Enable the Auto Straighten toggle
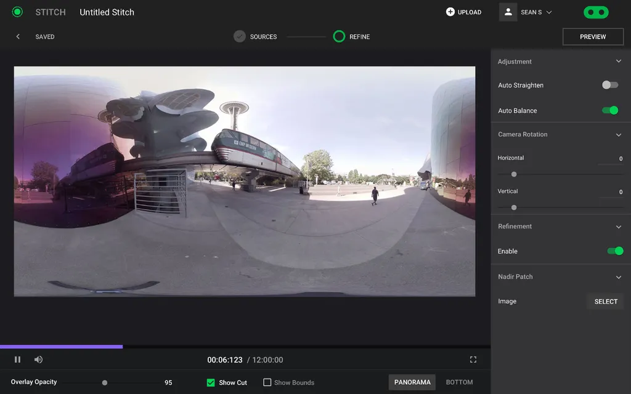The width and height of the screenshot is (631, 394). pyautogui.click(x=610, y=85)
